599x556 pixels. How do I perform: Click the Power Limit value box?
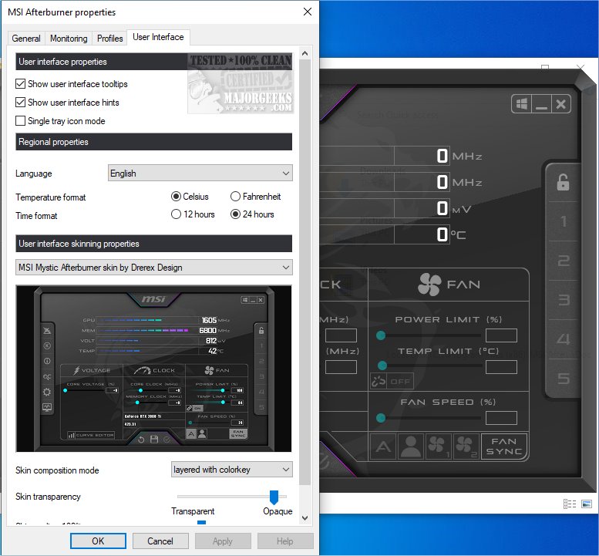(501, 335)
